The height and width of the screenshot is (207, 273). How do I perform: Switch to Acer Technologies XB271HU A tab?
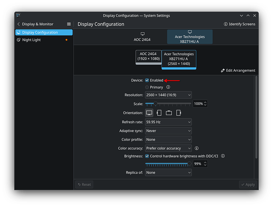point(190,37)
